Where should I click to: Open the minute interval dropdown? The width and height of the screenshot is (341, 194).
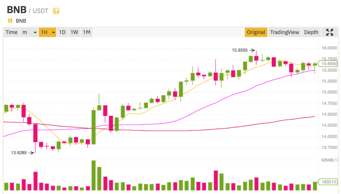click(29, 32)
